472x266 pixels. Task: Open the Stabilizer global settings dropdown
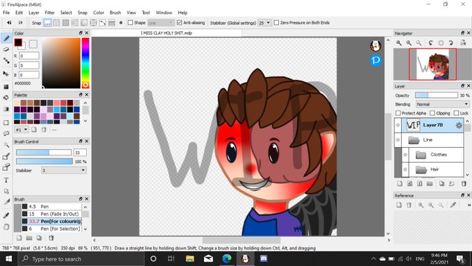point(264,23)
